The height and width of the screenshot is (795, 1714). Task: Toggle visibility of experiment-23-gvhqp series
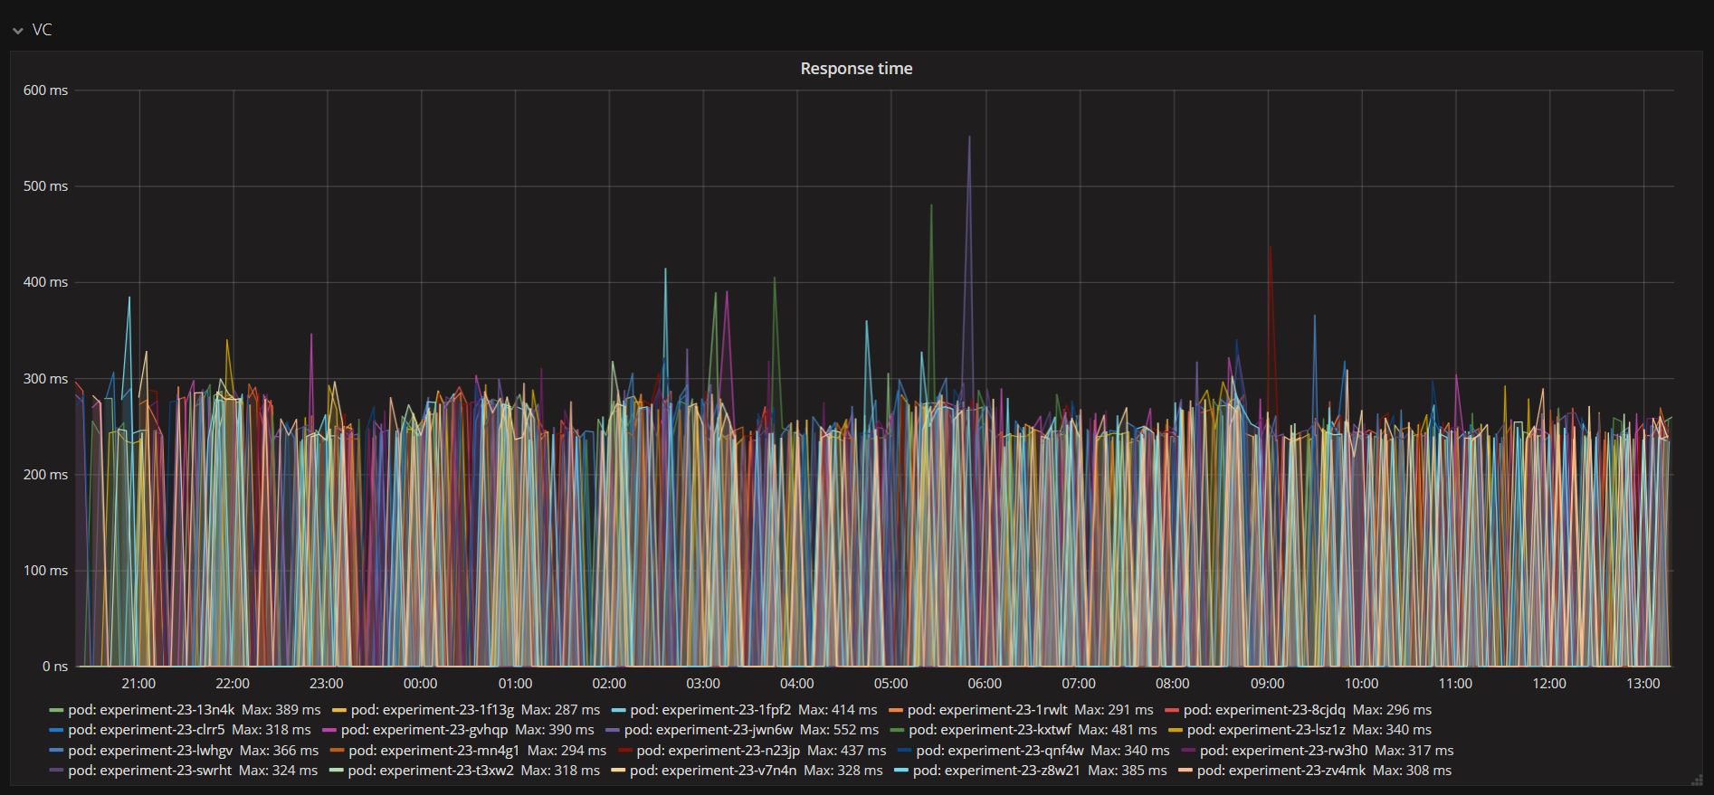(x=424, y=730)
